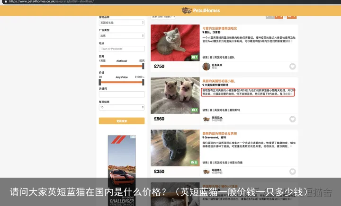The width and height of the screenshot is (341, 206).
Task: Click the category tags row on the £560 listing
Action: 221,110
